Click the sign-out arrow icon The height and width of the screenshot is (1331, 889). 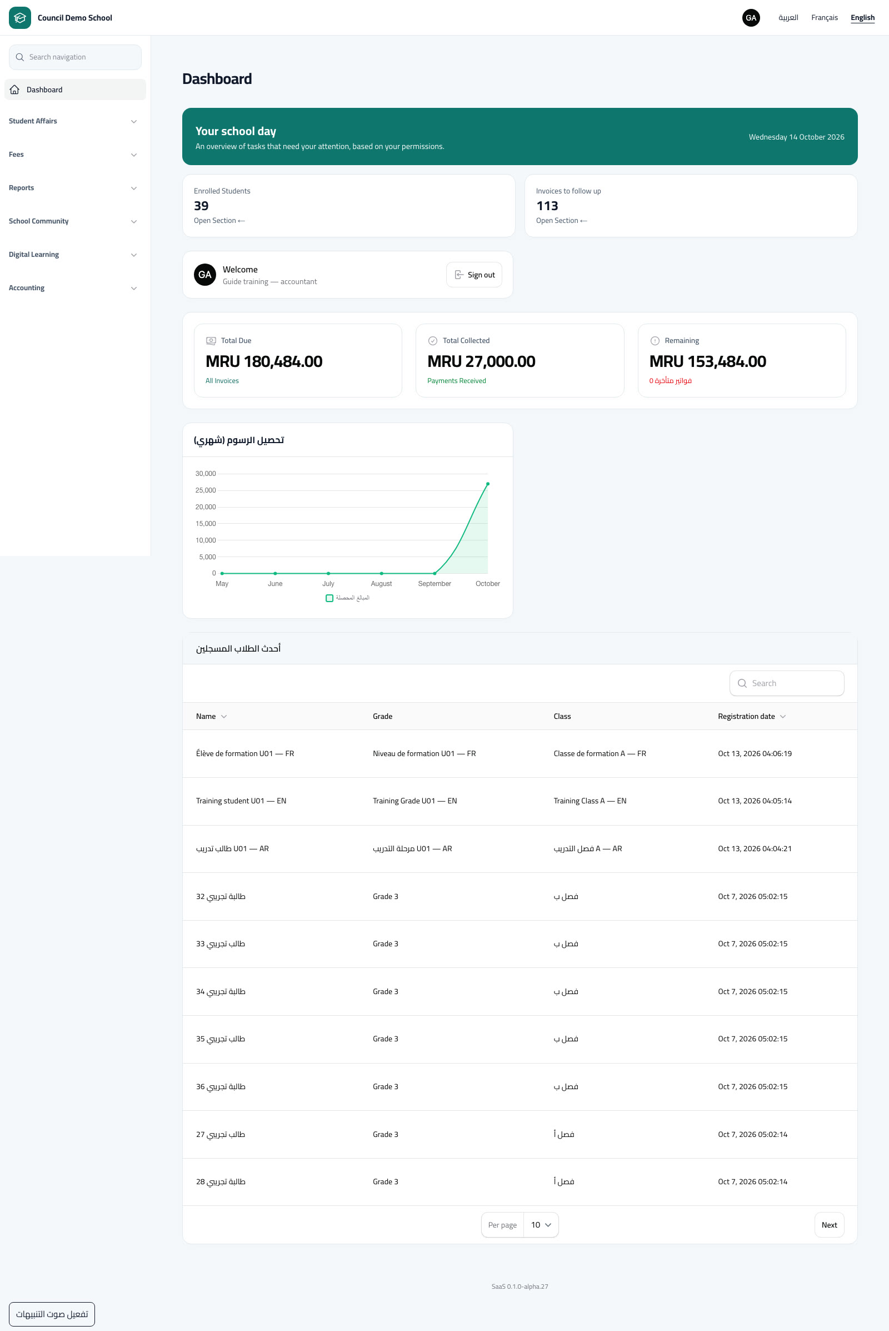coord(460,275)
